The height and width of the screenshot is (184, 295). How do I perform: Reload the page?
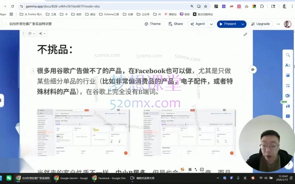click(12, 6)
